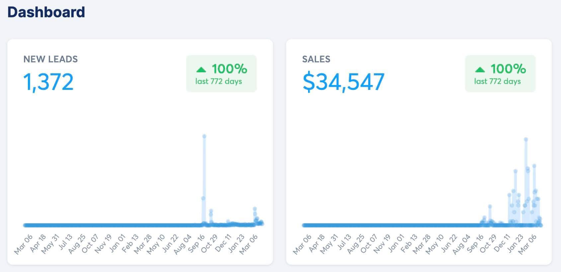This screenshot has width=561, height=272.
Task: Click the Aug 04 axis label in Sales chart
Action: click(x=462, y=243)
